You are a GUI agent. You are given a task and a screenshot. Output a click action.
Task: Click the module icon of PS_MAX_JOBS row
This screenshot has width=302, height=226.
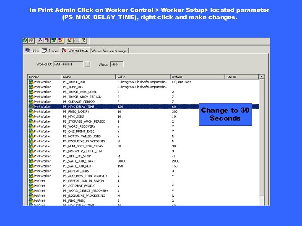coord(31,116)
